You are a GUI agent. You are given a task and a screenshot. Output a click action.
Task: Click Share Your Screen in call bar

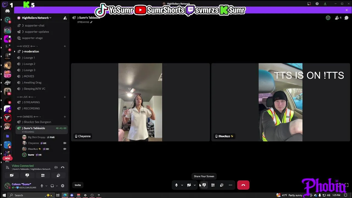pyautogui.click(x=204, y=185)
